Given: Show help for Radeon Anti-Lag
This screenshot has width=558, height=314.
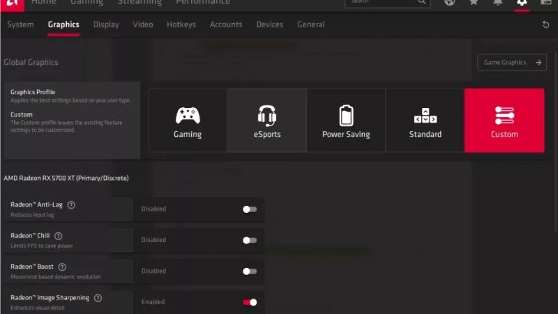Looking at the screenshot, I should [x=71, y=204].
